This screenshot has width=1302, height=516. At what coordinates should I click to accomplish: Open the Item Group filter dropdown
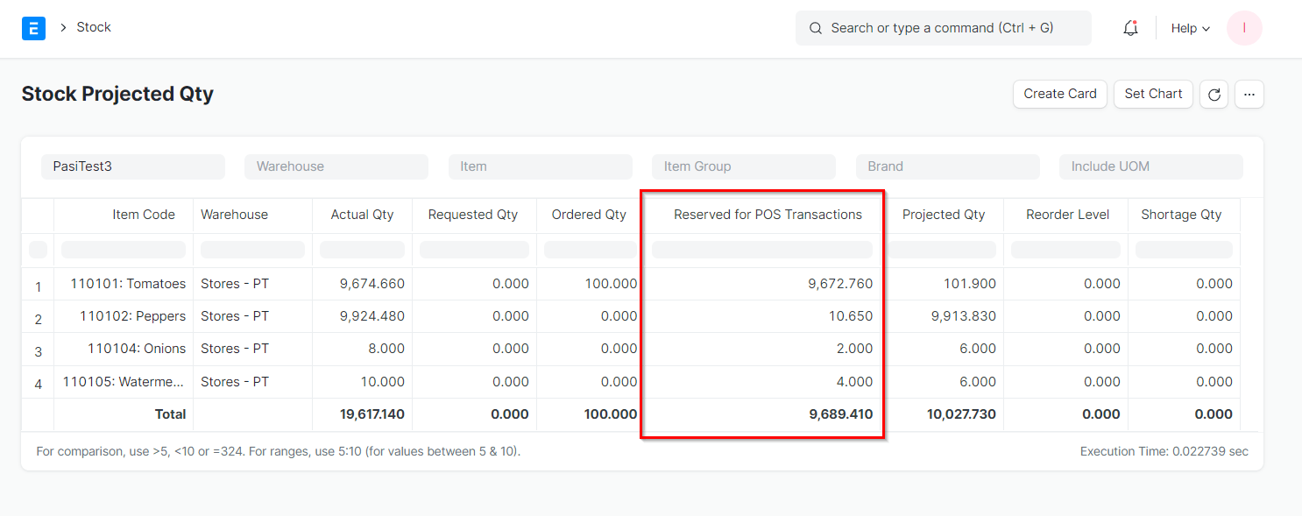point(743,166)
